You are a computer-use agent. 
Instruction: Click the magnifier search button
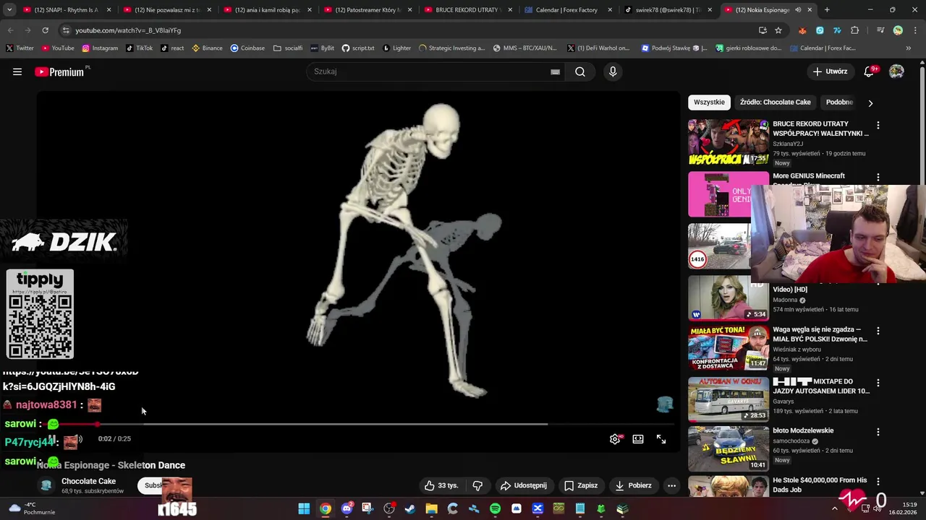click(580, 71)
